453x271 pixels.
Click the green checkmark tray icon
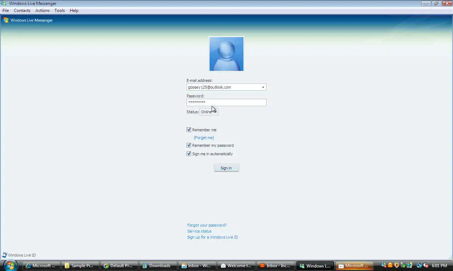403,265
